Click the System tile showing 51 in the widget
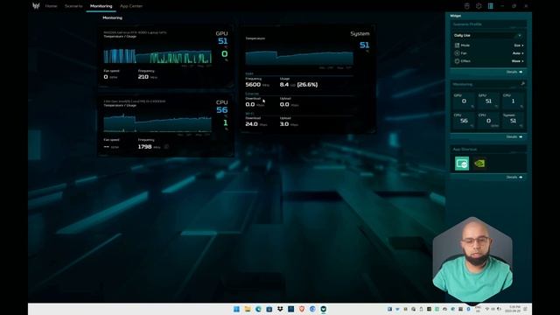The image size is (560, 315). (513, 121)
